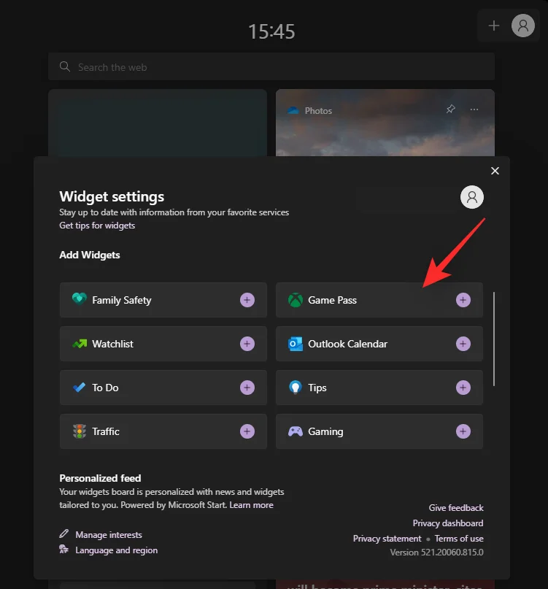Open Manage interests
548x589 pixels.
[109, 534]
